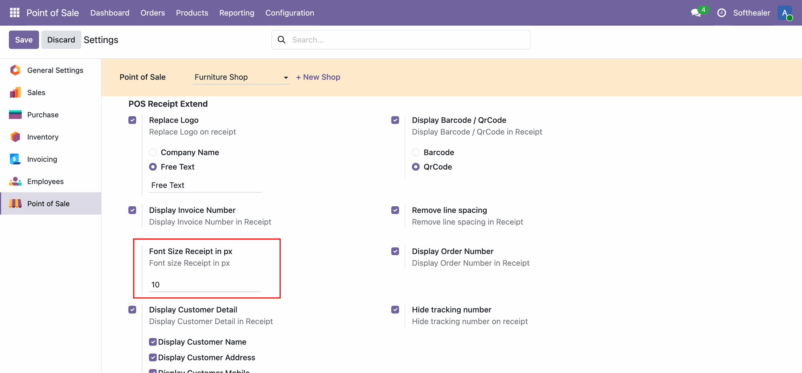The height and width of the screenshot is (373, 802).
Task: Select the Barcode radio option
Action: (x=416, y=153)
